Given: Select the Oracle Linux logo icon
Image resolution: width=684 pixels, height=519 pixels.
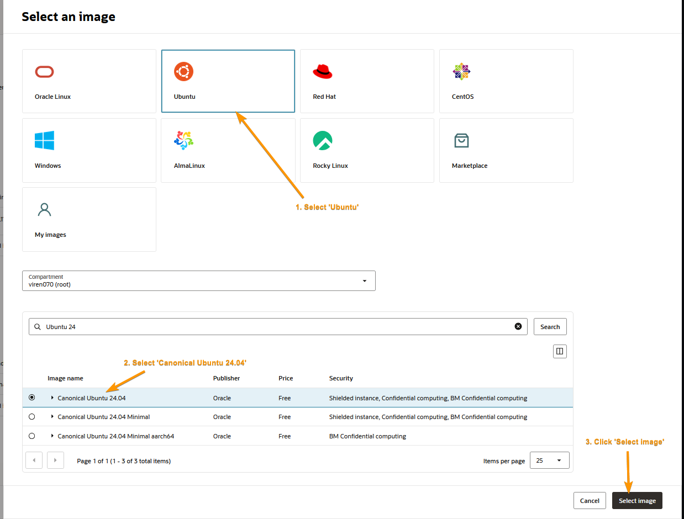Looking at the screenshot, I should click(x=44, y=72).
